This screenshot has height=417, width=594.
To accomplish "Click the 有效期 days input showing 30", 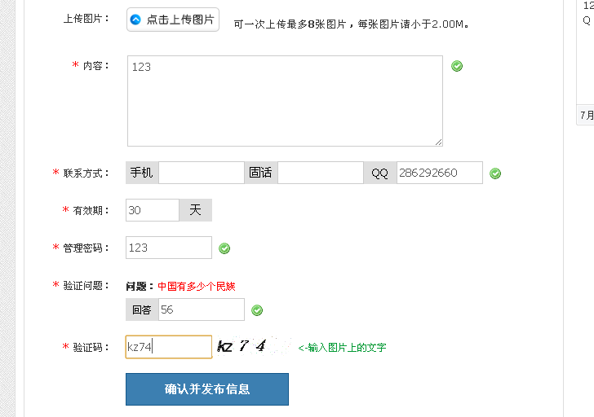I will click(x=152, y=210).
